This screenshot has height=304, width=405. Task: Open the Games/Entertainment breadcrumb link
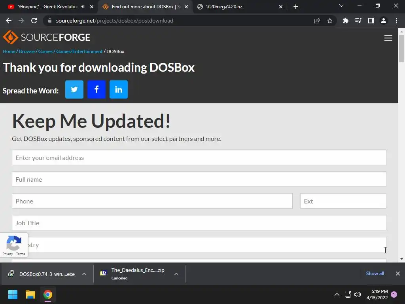[79, 51]
